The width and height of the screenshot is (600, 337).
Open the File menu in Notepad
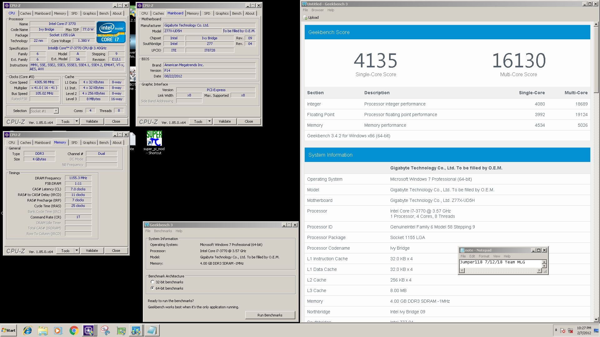[x=463, y=256]
